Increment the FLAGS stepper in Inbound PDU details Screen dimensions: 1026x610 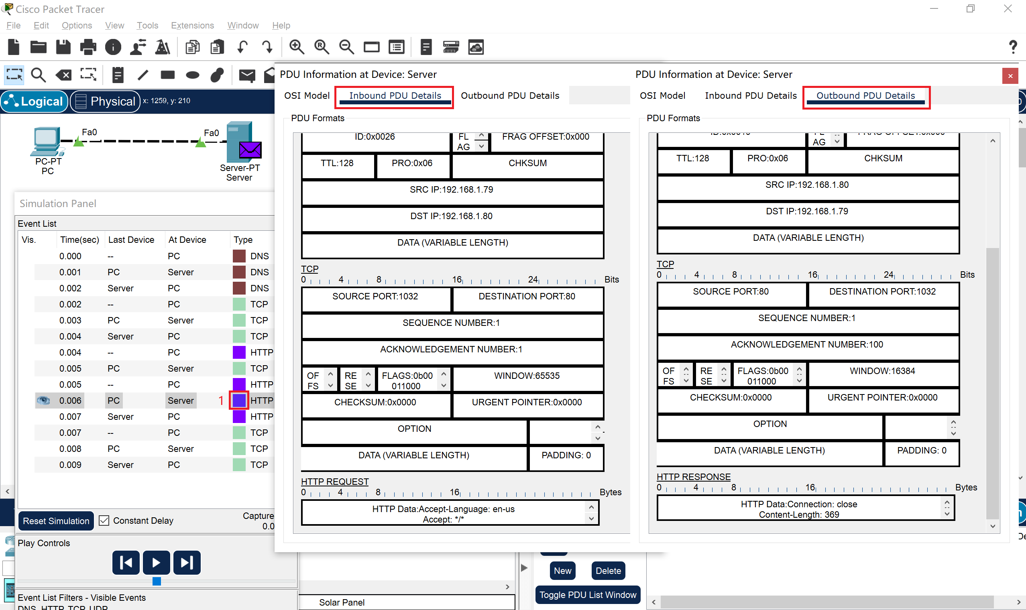444,374
